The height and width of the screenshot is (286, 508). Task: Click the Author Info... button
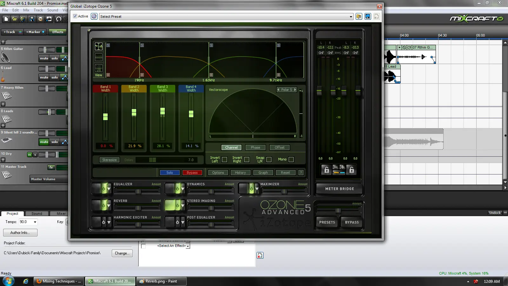pyautogui.click(x=20, y=233)
